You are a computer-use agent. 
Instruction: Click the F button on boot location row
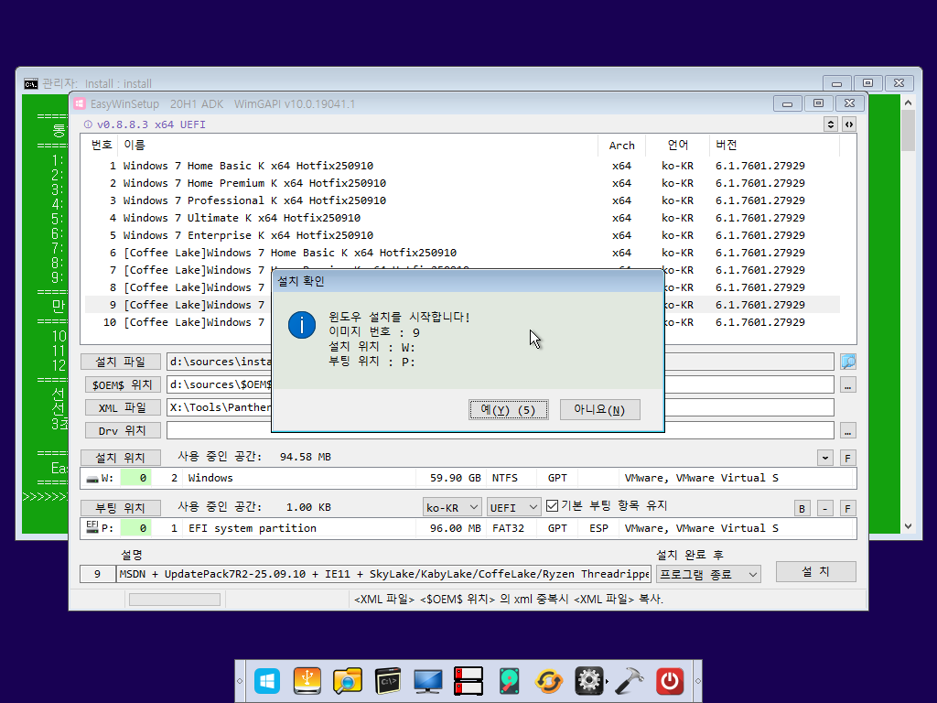tap(847, 508)
